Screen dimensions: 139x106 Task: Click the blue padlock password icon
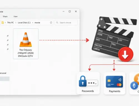[x=83, y=81]
